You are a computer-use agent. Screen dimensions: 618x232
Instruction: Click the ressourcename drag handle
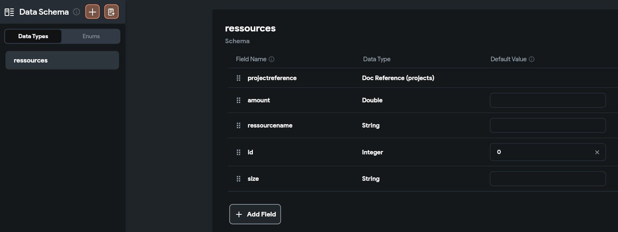tap(239, 125)
